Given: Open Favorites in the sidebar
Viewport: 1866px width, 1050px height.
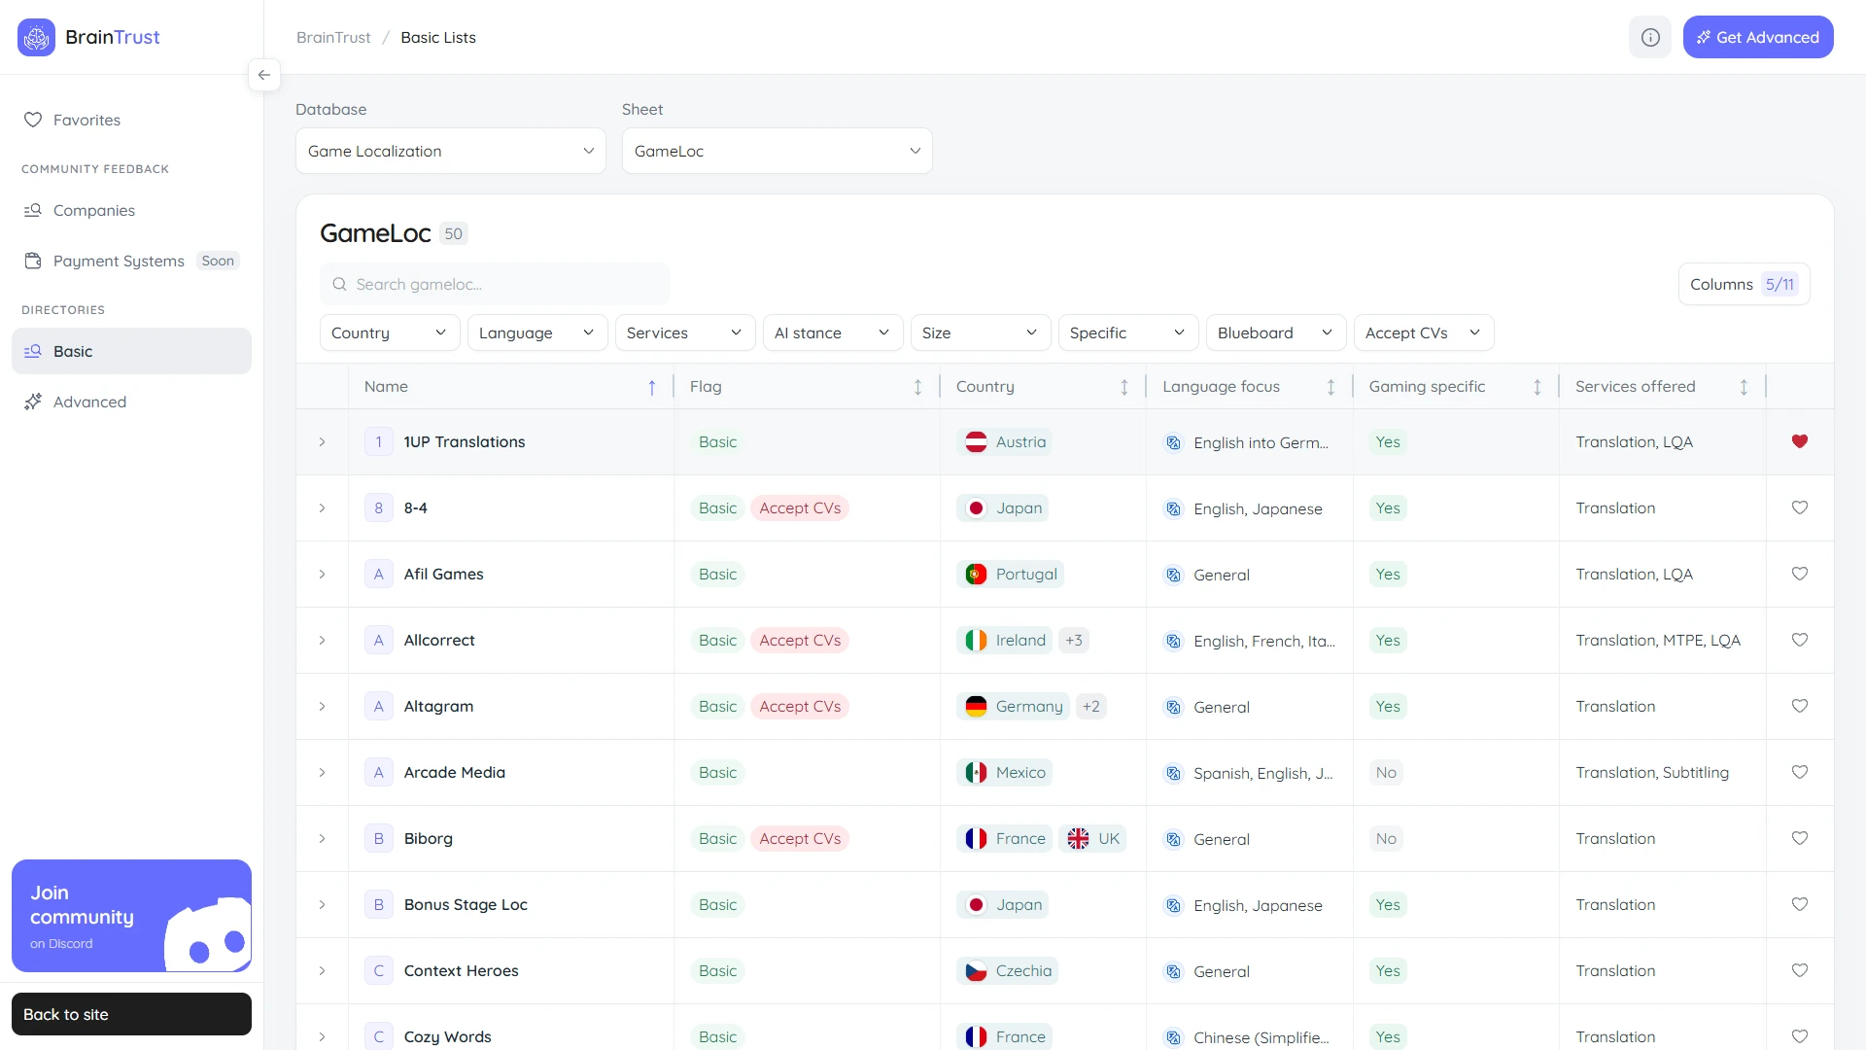Looking at the screenshot, I should pos(131,120).
